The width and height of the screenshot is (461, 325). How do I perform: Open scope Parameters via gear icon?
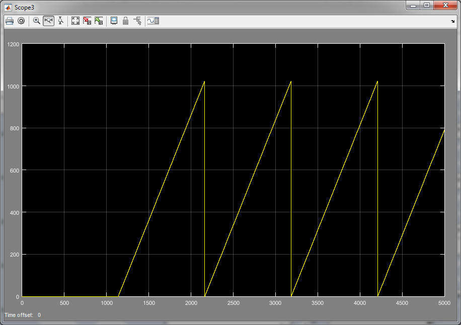pyautogui.click(x=21, y=21)
